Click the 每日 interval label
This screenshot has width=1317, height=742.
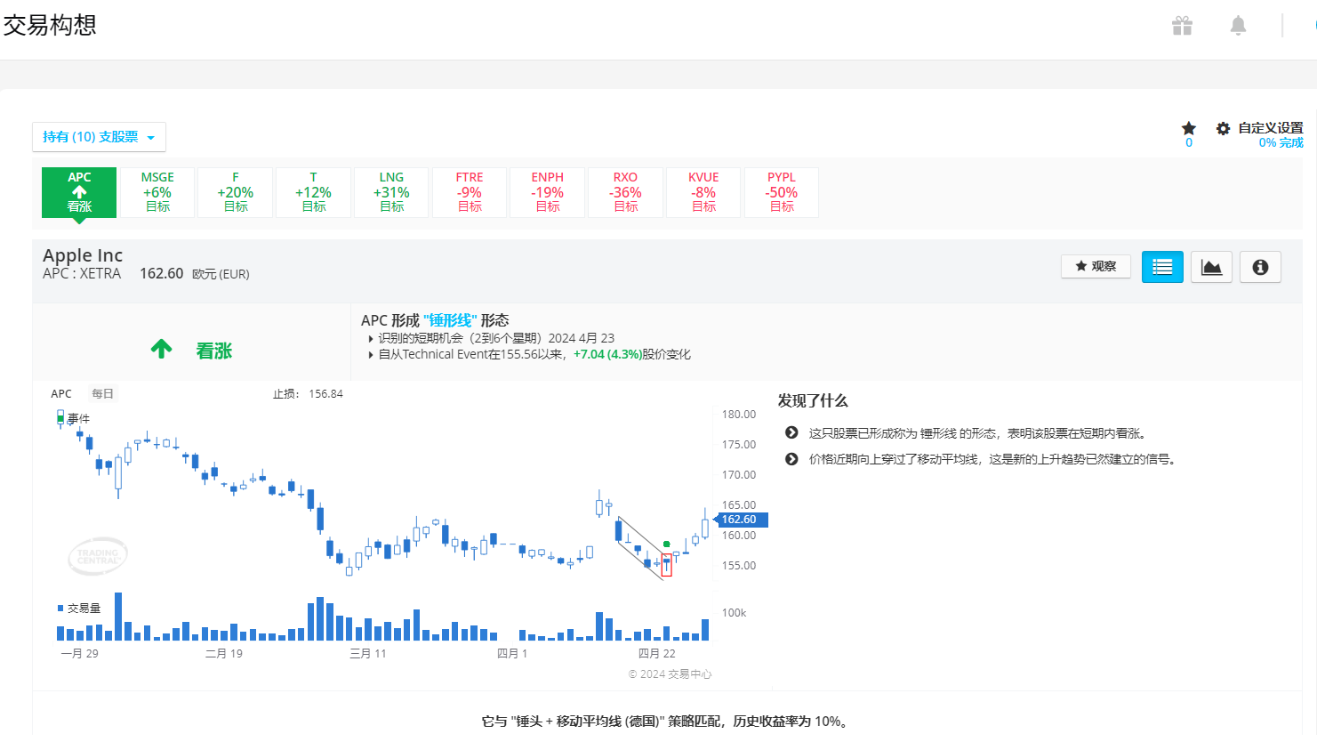pos(103,393)
